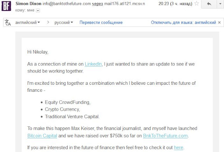This screenshot has height=152, width=224.
Task: Open the 'русский' target language dropdown
Action: tap(64, 22)
